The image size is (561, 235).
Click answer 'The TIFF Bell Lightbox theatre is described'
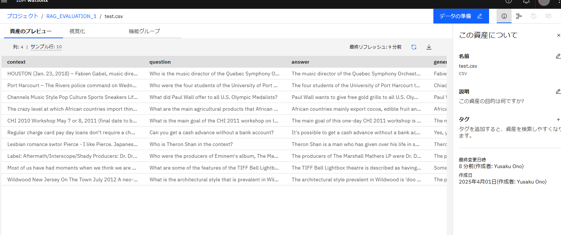(357, 168)
